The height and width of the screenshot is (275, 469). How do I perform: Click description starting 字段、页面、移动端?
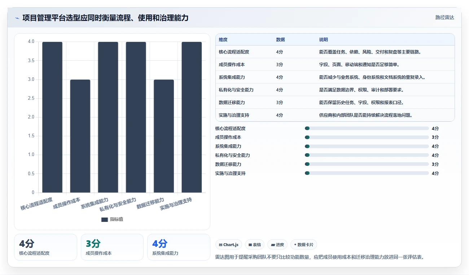pyautogui.click(x=359, y=65)
